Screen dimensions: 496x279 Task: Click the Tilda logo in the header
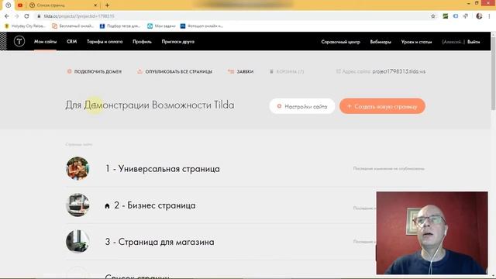tap(19, 41)
